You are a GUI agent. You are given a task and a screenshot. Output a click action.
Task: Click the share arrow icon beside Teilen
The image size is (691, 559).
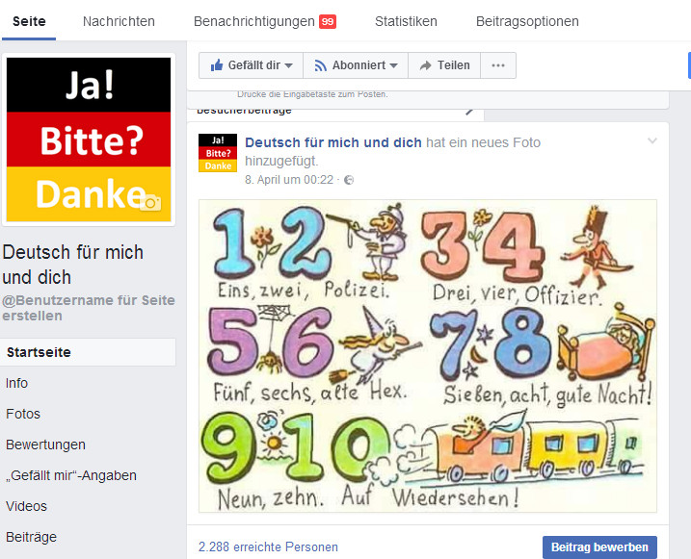(426, 65)
